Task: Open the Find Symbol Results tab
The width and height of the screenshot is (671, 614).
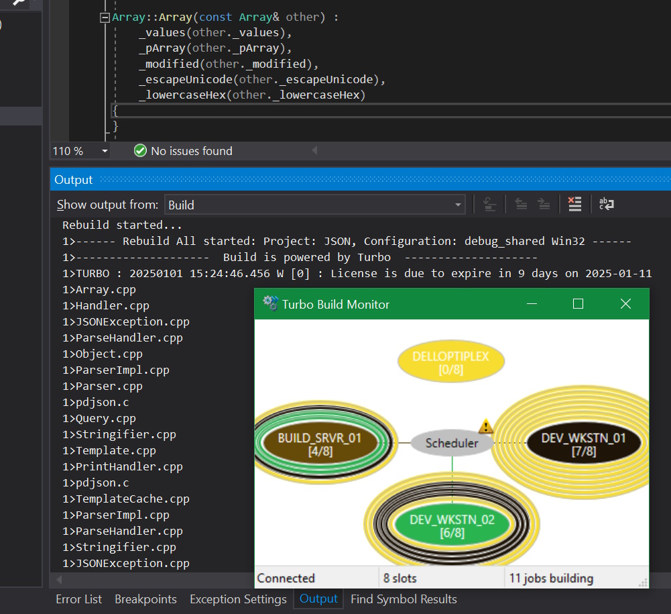Action: (x=404, y=599)
